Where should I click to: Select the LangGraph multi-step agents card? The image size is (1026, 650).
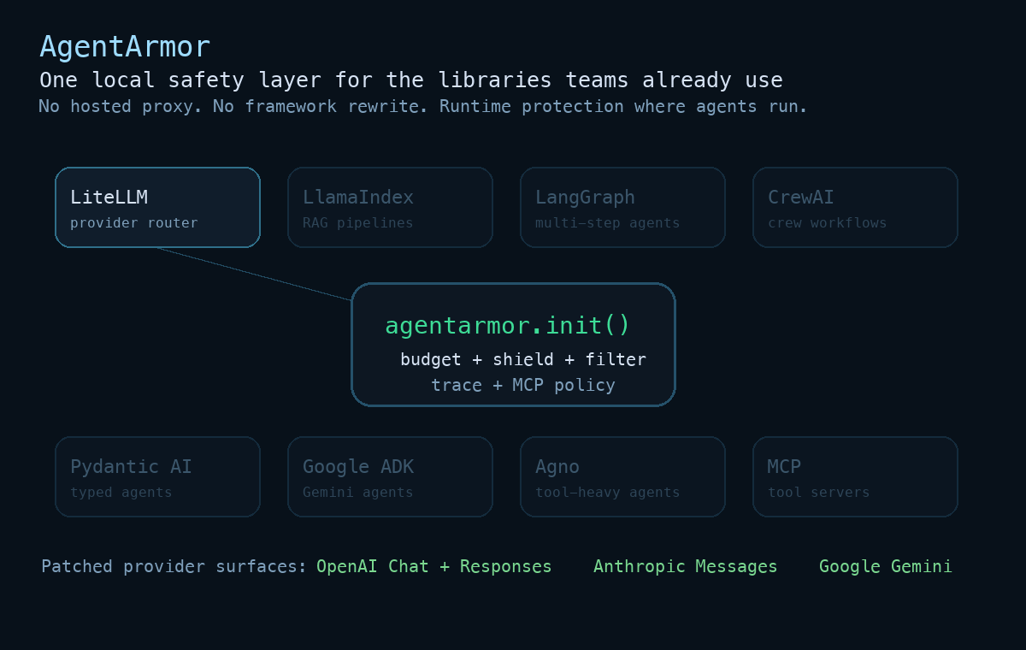(x=622, y=208)
